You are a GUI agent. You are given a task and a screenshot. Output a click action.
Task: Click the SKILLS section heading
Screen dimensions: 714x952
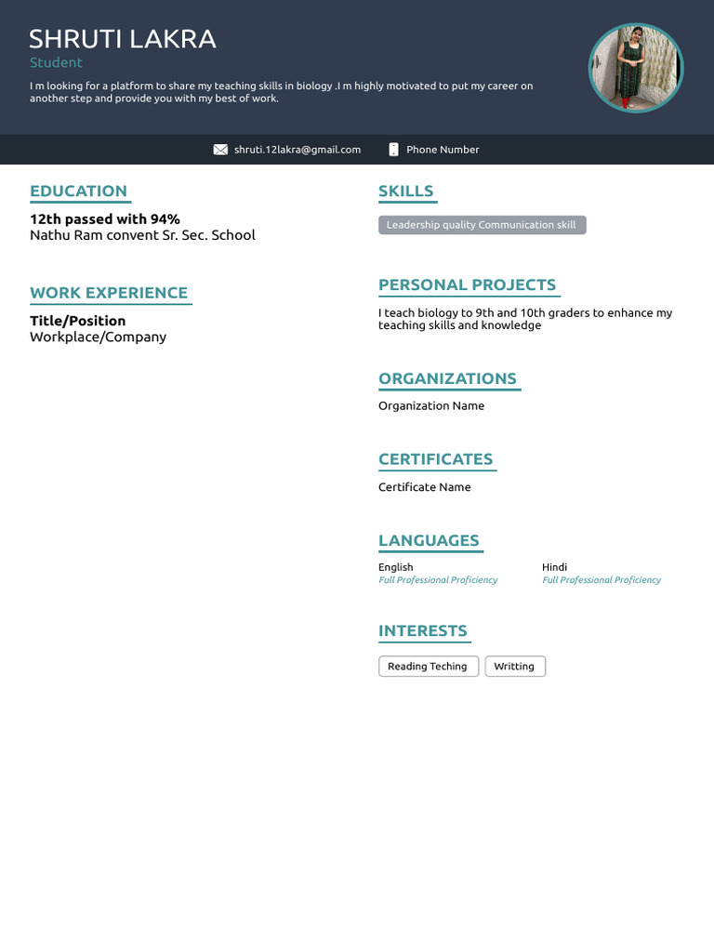405,191
